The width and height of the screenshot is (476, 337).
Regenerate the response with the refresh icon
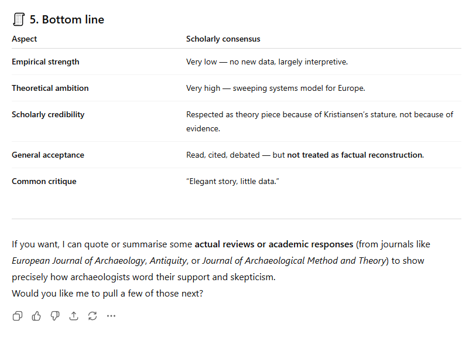point(93,316)
